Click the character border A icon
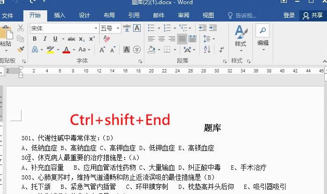Screen dimensions: 327x194 click(137, 28)
